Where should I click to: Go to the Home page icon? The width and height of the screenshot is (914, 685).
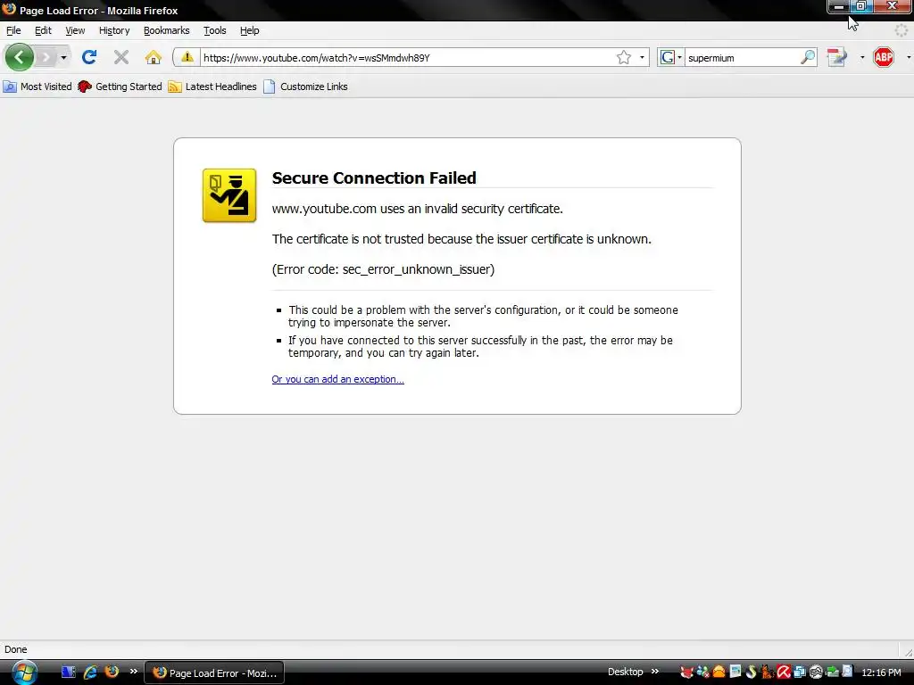[x=154, y=57]
